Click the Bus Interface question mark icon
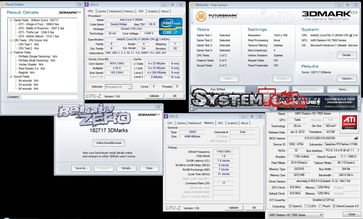Screen dimensions: 363x219 pyautogui.click(x=358, y=150)
